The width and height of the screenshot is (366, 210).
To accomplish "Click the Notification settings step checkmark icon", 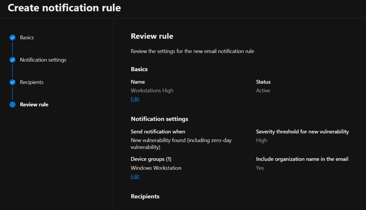I will pyautogui.click(x=13, y=60).
